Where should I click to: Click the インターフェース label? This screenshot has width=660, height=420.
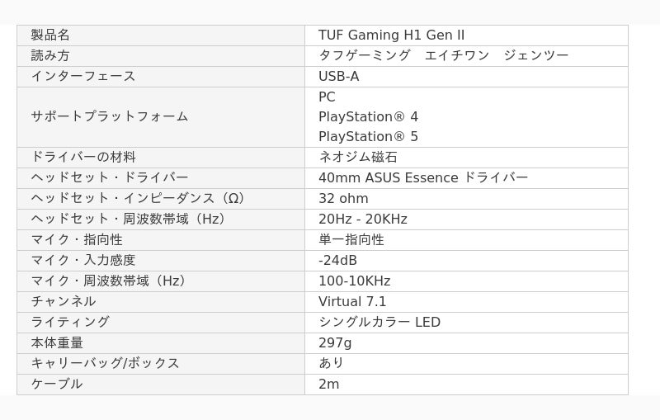click(x=83, y=77)
